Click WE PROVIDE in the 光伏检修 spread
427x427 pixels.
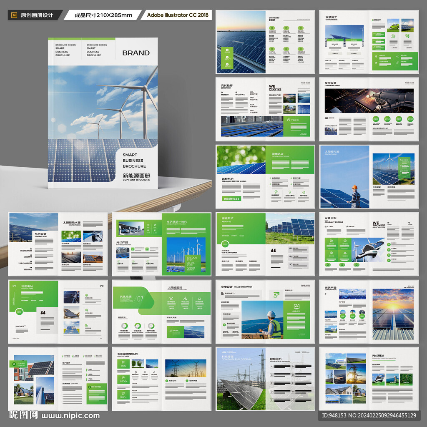(275, 88)
